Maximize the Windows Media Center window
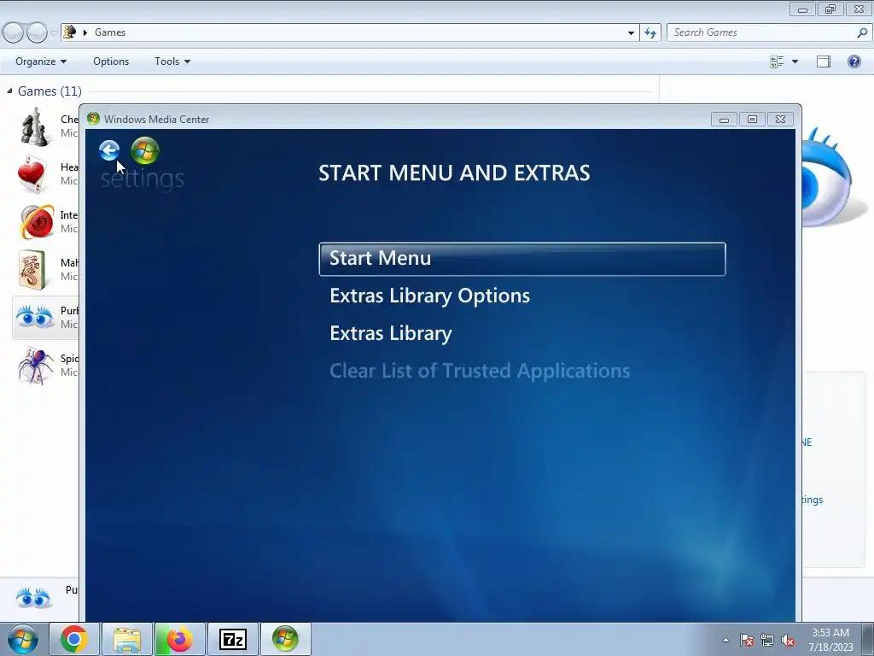The image size is (874, 656). [x=752, y=120]
